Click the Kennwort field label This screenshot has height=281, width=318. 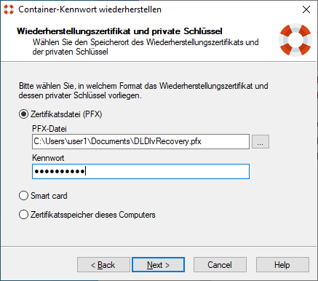(x=48, y=158)
